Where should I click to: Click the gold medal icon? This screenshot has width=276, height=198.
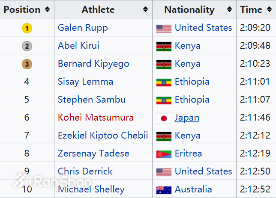[x=27, y=28]
